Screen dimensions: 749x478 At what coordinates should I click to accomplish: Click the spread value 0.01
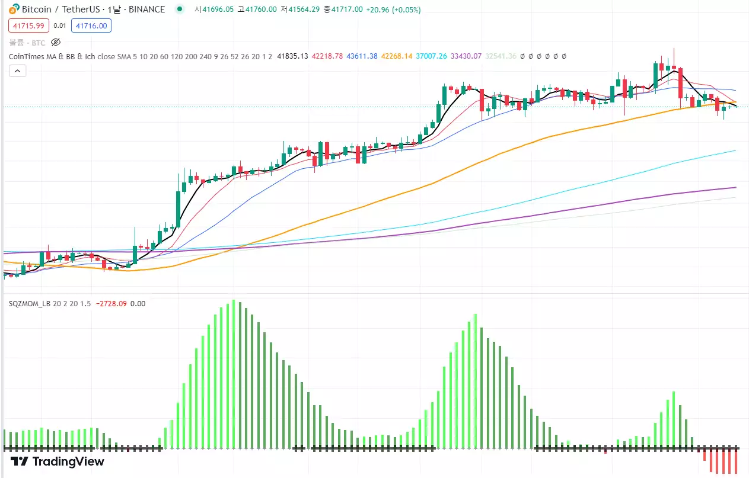coord(60,25)
